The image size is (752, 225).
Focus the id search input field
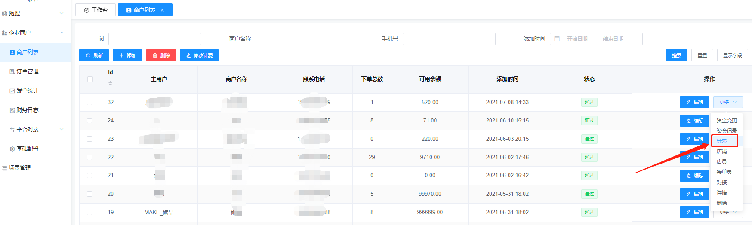click(155, 39)
